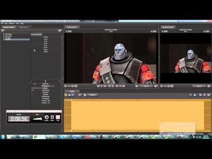Expand the selected camera tree item

pos(4,40)
